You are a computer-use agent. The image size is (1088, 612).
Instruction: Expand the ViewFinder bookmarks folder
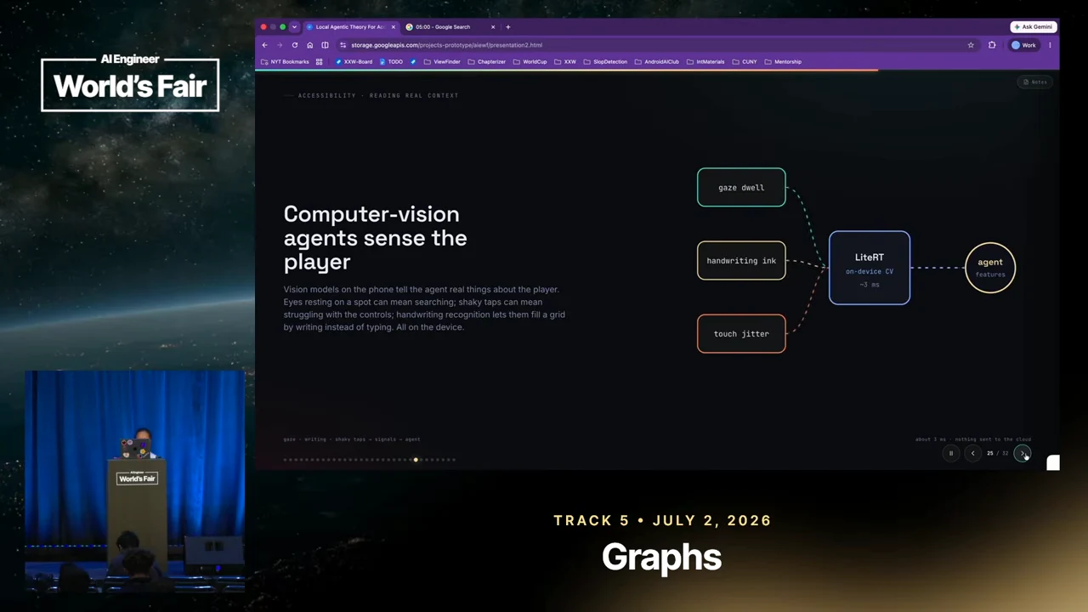tap(442, 62)
